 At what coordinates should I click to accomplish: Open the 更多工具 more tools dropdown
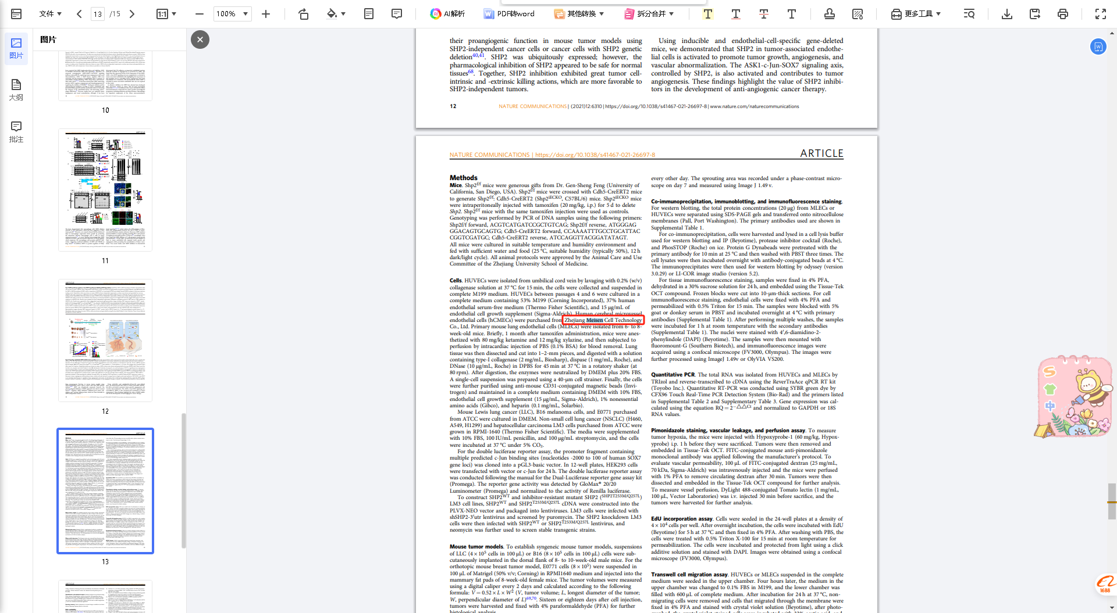pyautogui.click(x=916, y=14)
